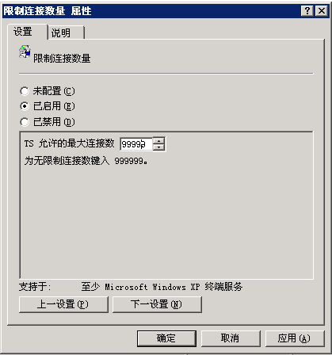
Task: Click the TS 允许的最大连接数 label
Action: (x=69, y=143)
